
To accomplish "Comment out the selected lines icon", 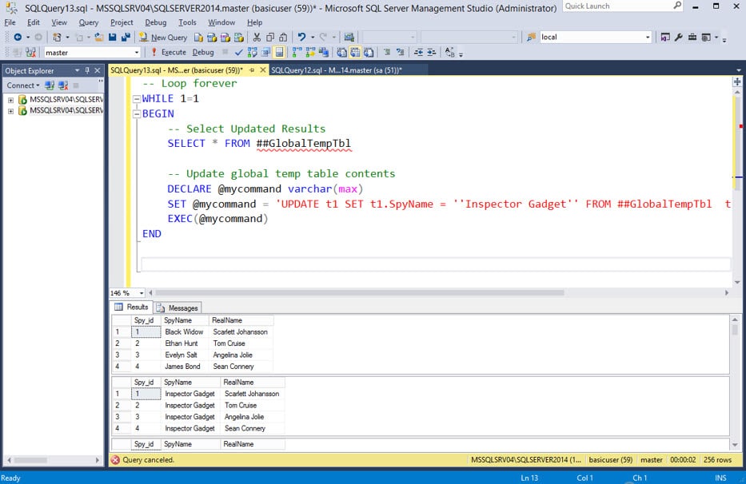I will pos(387,52).
